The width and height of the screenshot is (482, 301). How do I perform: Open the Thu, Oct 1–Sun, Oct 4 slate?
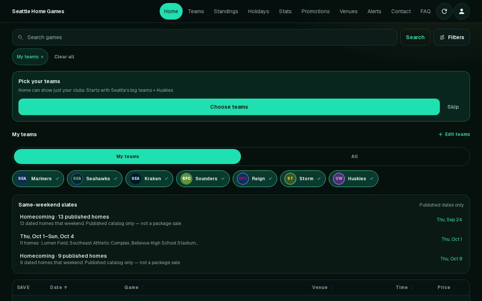click(x=241, y=239)
